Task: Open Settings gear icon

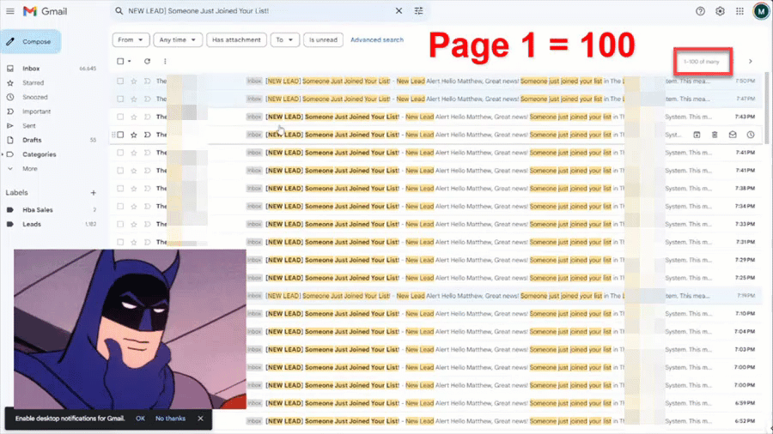Action: (x=720, y=11)
